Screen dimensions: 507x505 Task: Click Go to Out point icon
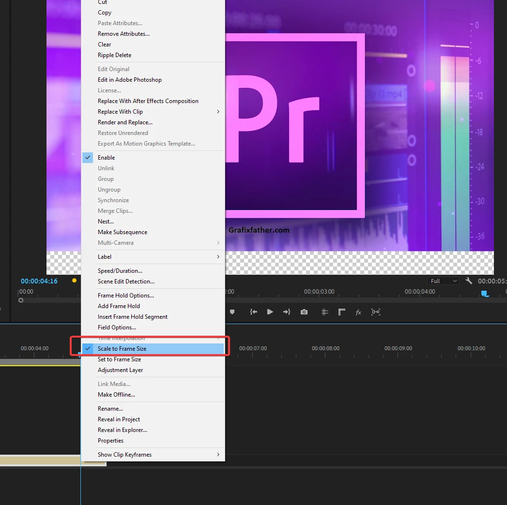point(287,312)
